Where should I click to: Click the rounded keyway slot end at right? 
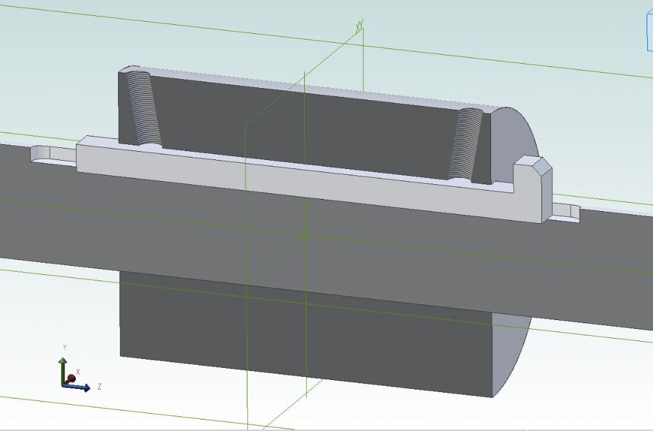pyautogui.click(x=568, y=212)
